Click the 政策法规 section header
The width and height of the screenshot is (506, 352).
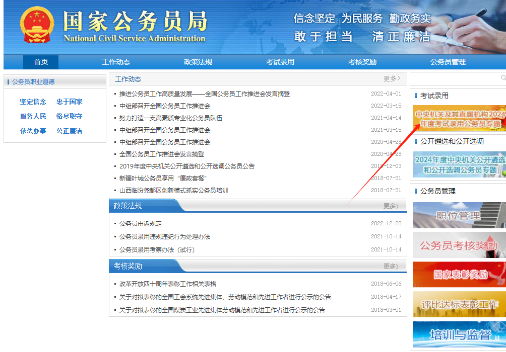128,206
